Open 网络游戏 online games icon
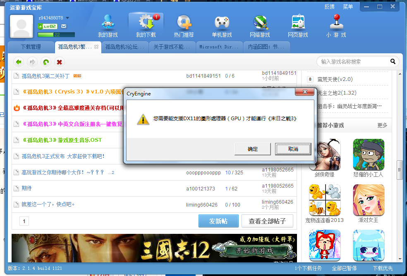Screen dimensions: 407x276 [260, 26]
